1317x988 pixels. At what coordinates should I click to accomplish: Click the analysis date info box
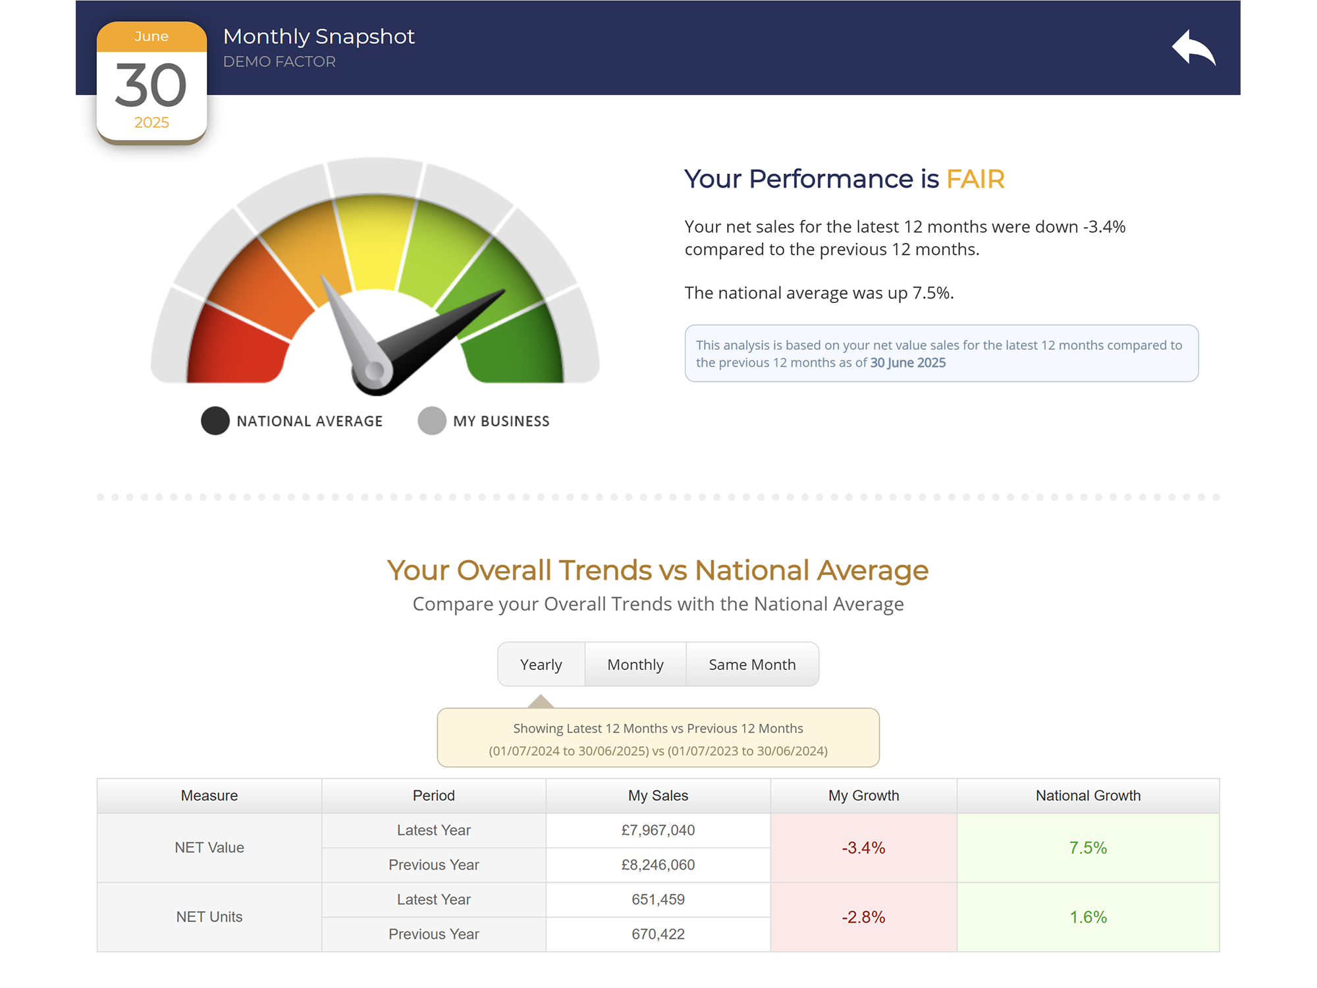point(941,354)
